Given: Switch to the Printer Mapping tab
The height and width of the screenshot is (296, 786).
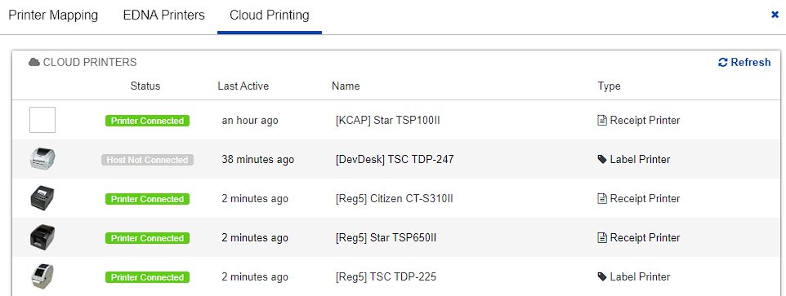Looking at the screenshot, I should tap(53, 15).
